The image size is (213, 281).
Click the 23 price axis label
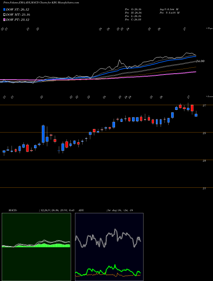[204, 161]
